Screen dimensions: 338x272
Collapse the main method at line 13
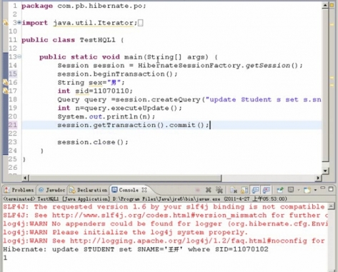(x=19, y=56)
